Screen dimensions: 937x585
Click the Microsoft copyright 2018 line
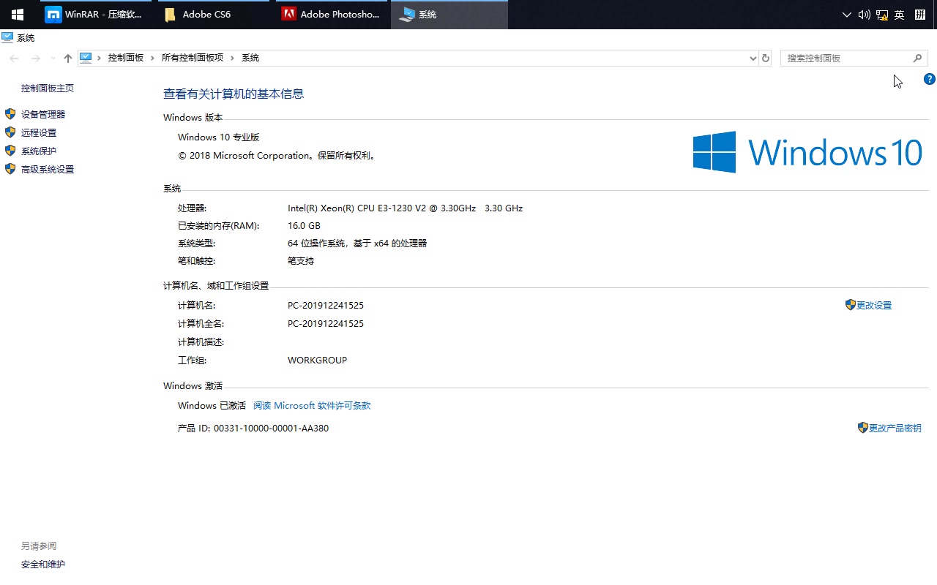pos(277,156)
